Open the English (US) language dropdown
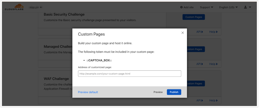The image size is (259, 109). point(229,7)
